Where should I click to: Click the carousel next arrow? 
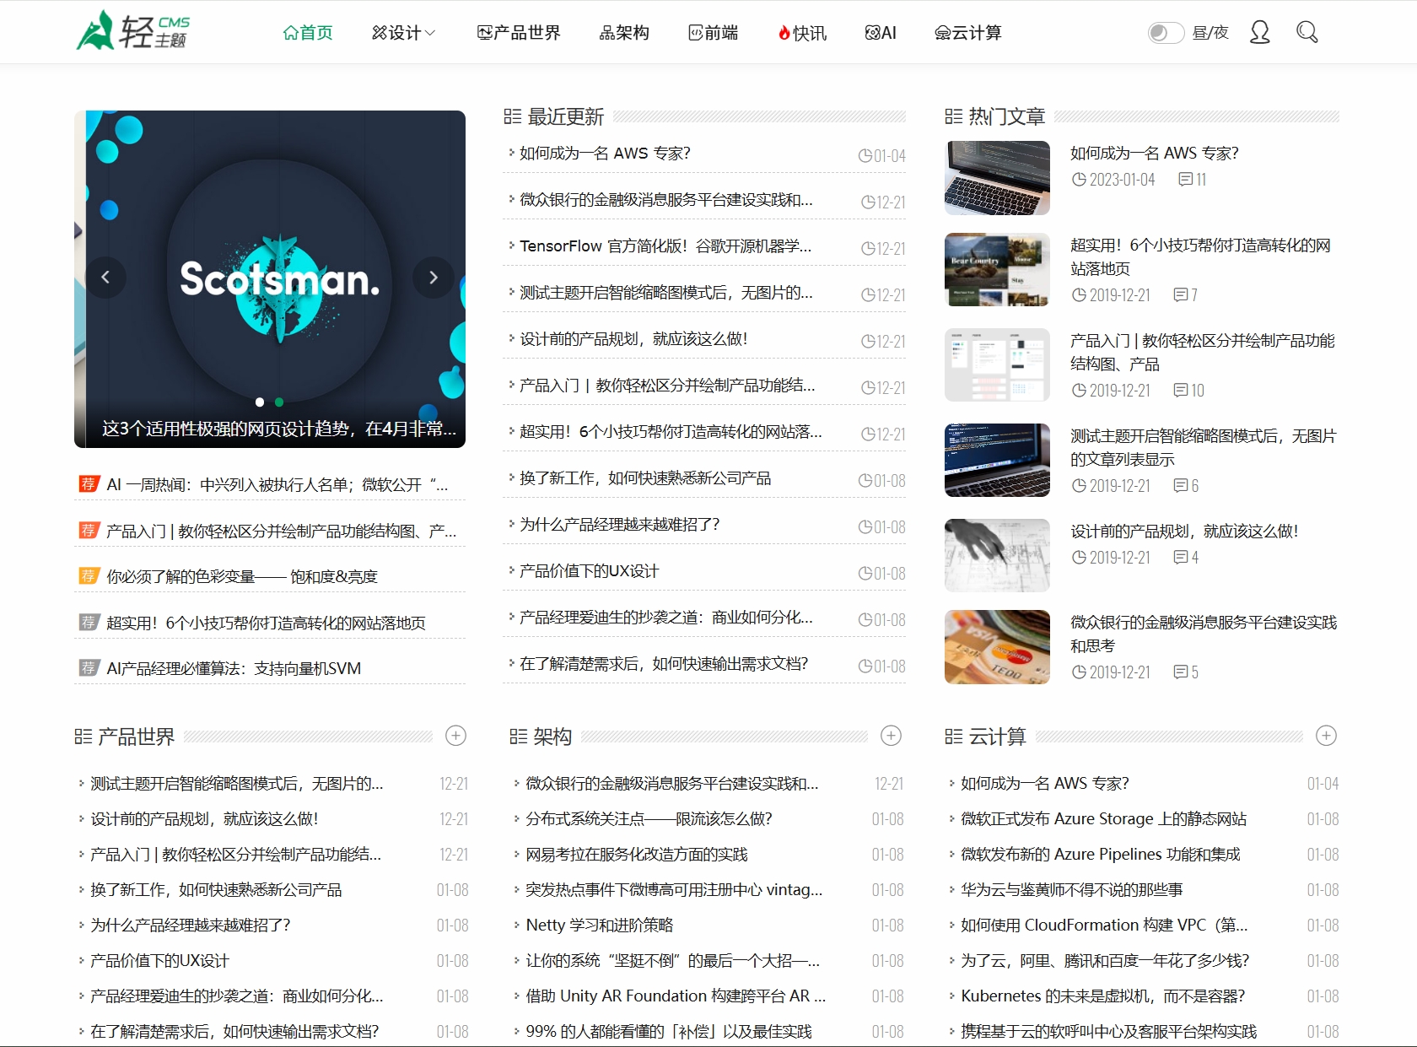(x=433, y=278)
